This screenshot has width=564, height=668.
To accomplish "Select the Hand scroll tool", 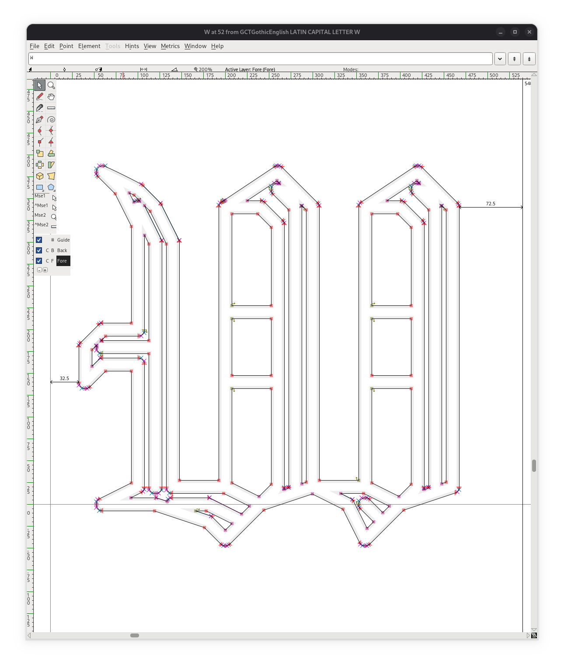I will (x=51, y=97).
